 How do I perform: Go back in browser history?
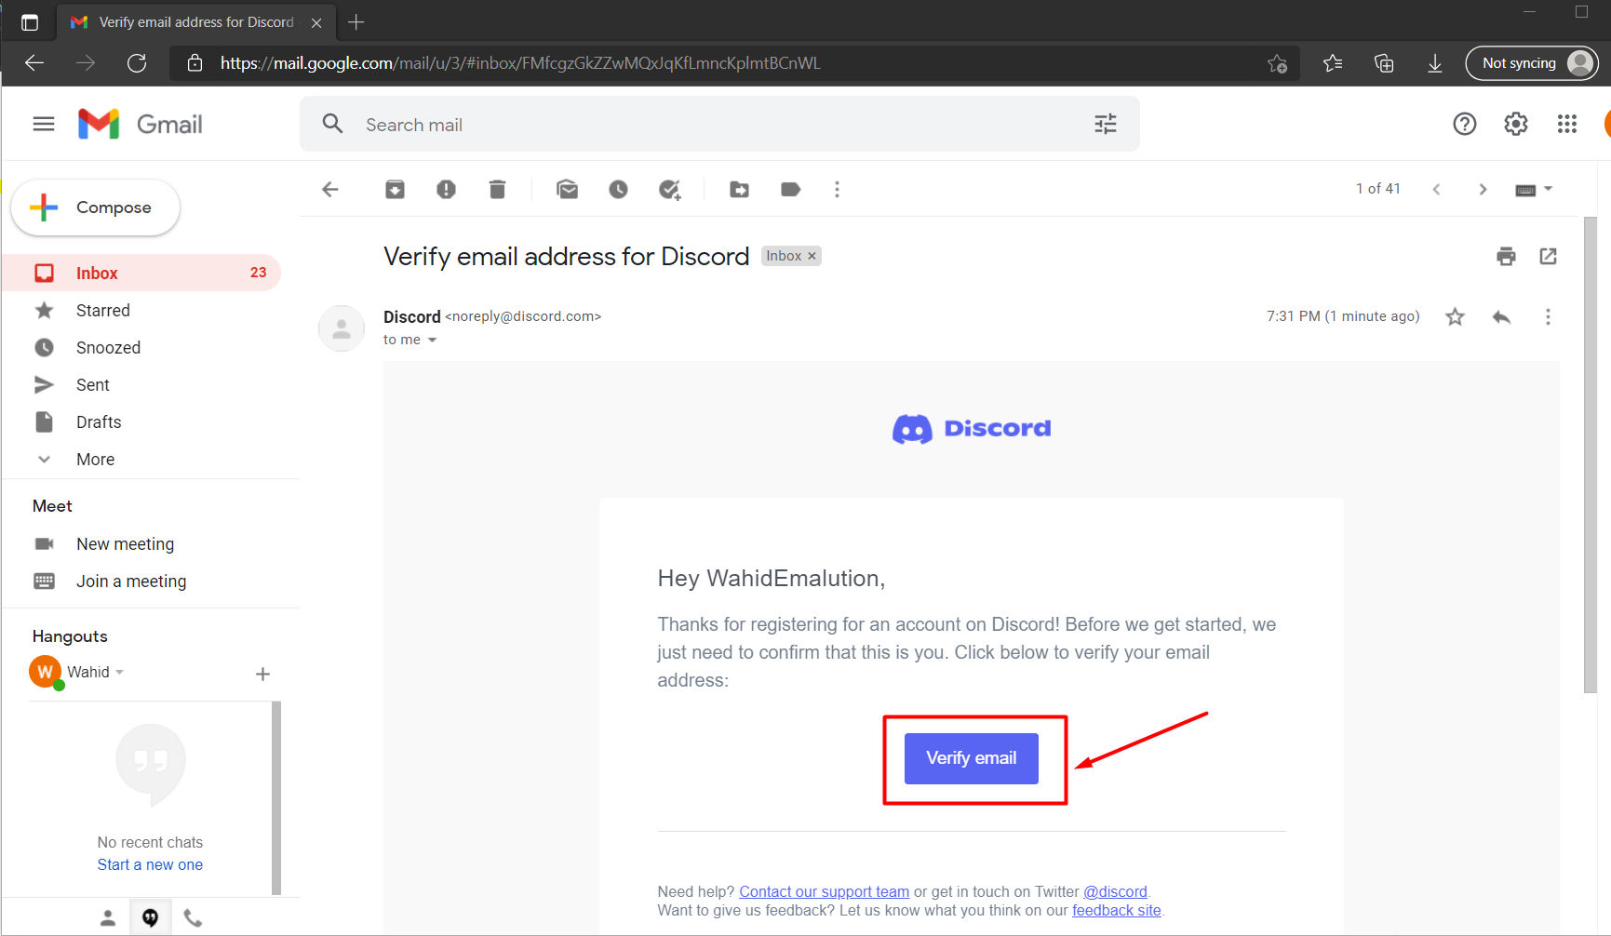(x=34, y=63)
